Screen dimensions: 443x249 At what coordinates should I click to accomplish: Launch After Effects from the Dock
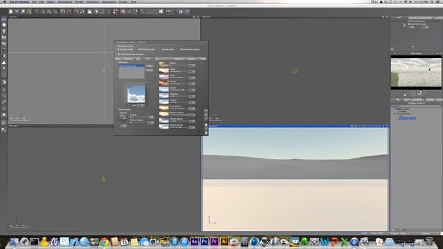coord(194,241)
